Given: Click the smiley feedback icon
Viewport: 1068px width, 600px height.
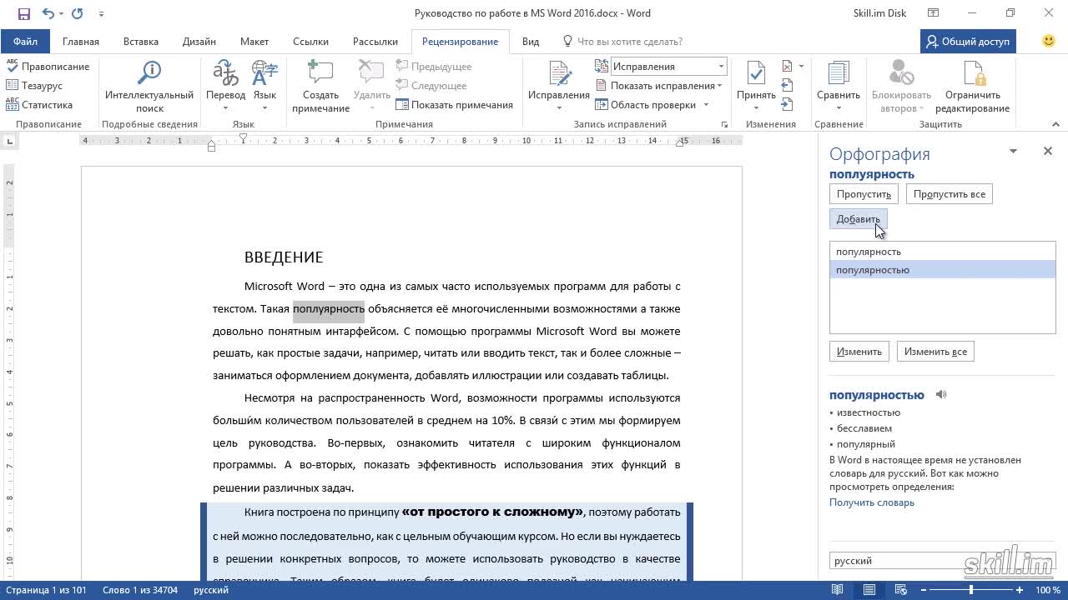Looking at the screenshot, I should click(x=1049, y=41).
